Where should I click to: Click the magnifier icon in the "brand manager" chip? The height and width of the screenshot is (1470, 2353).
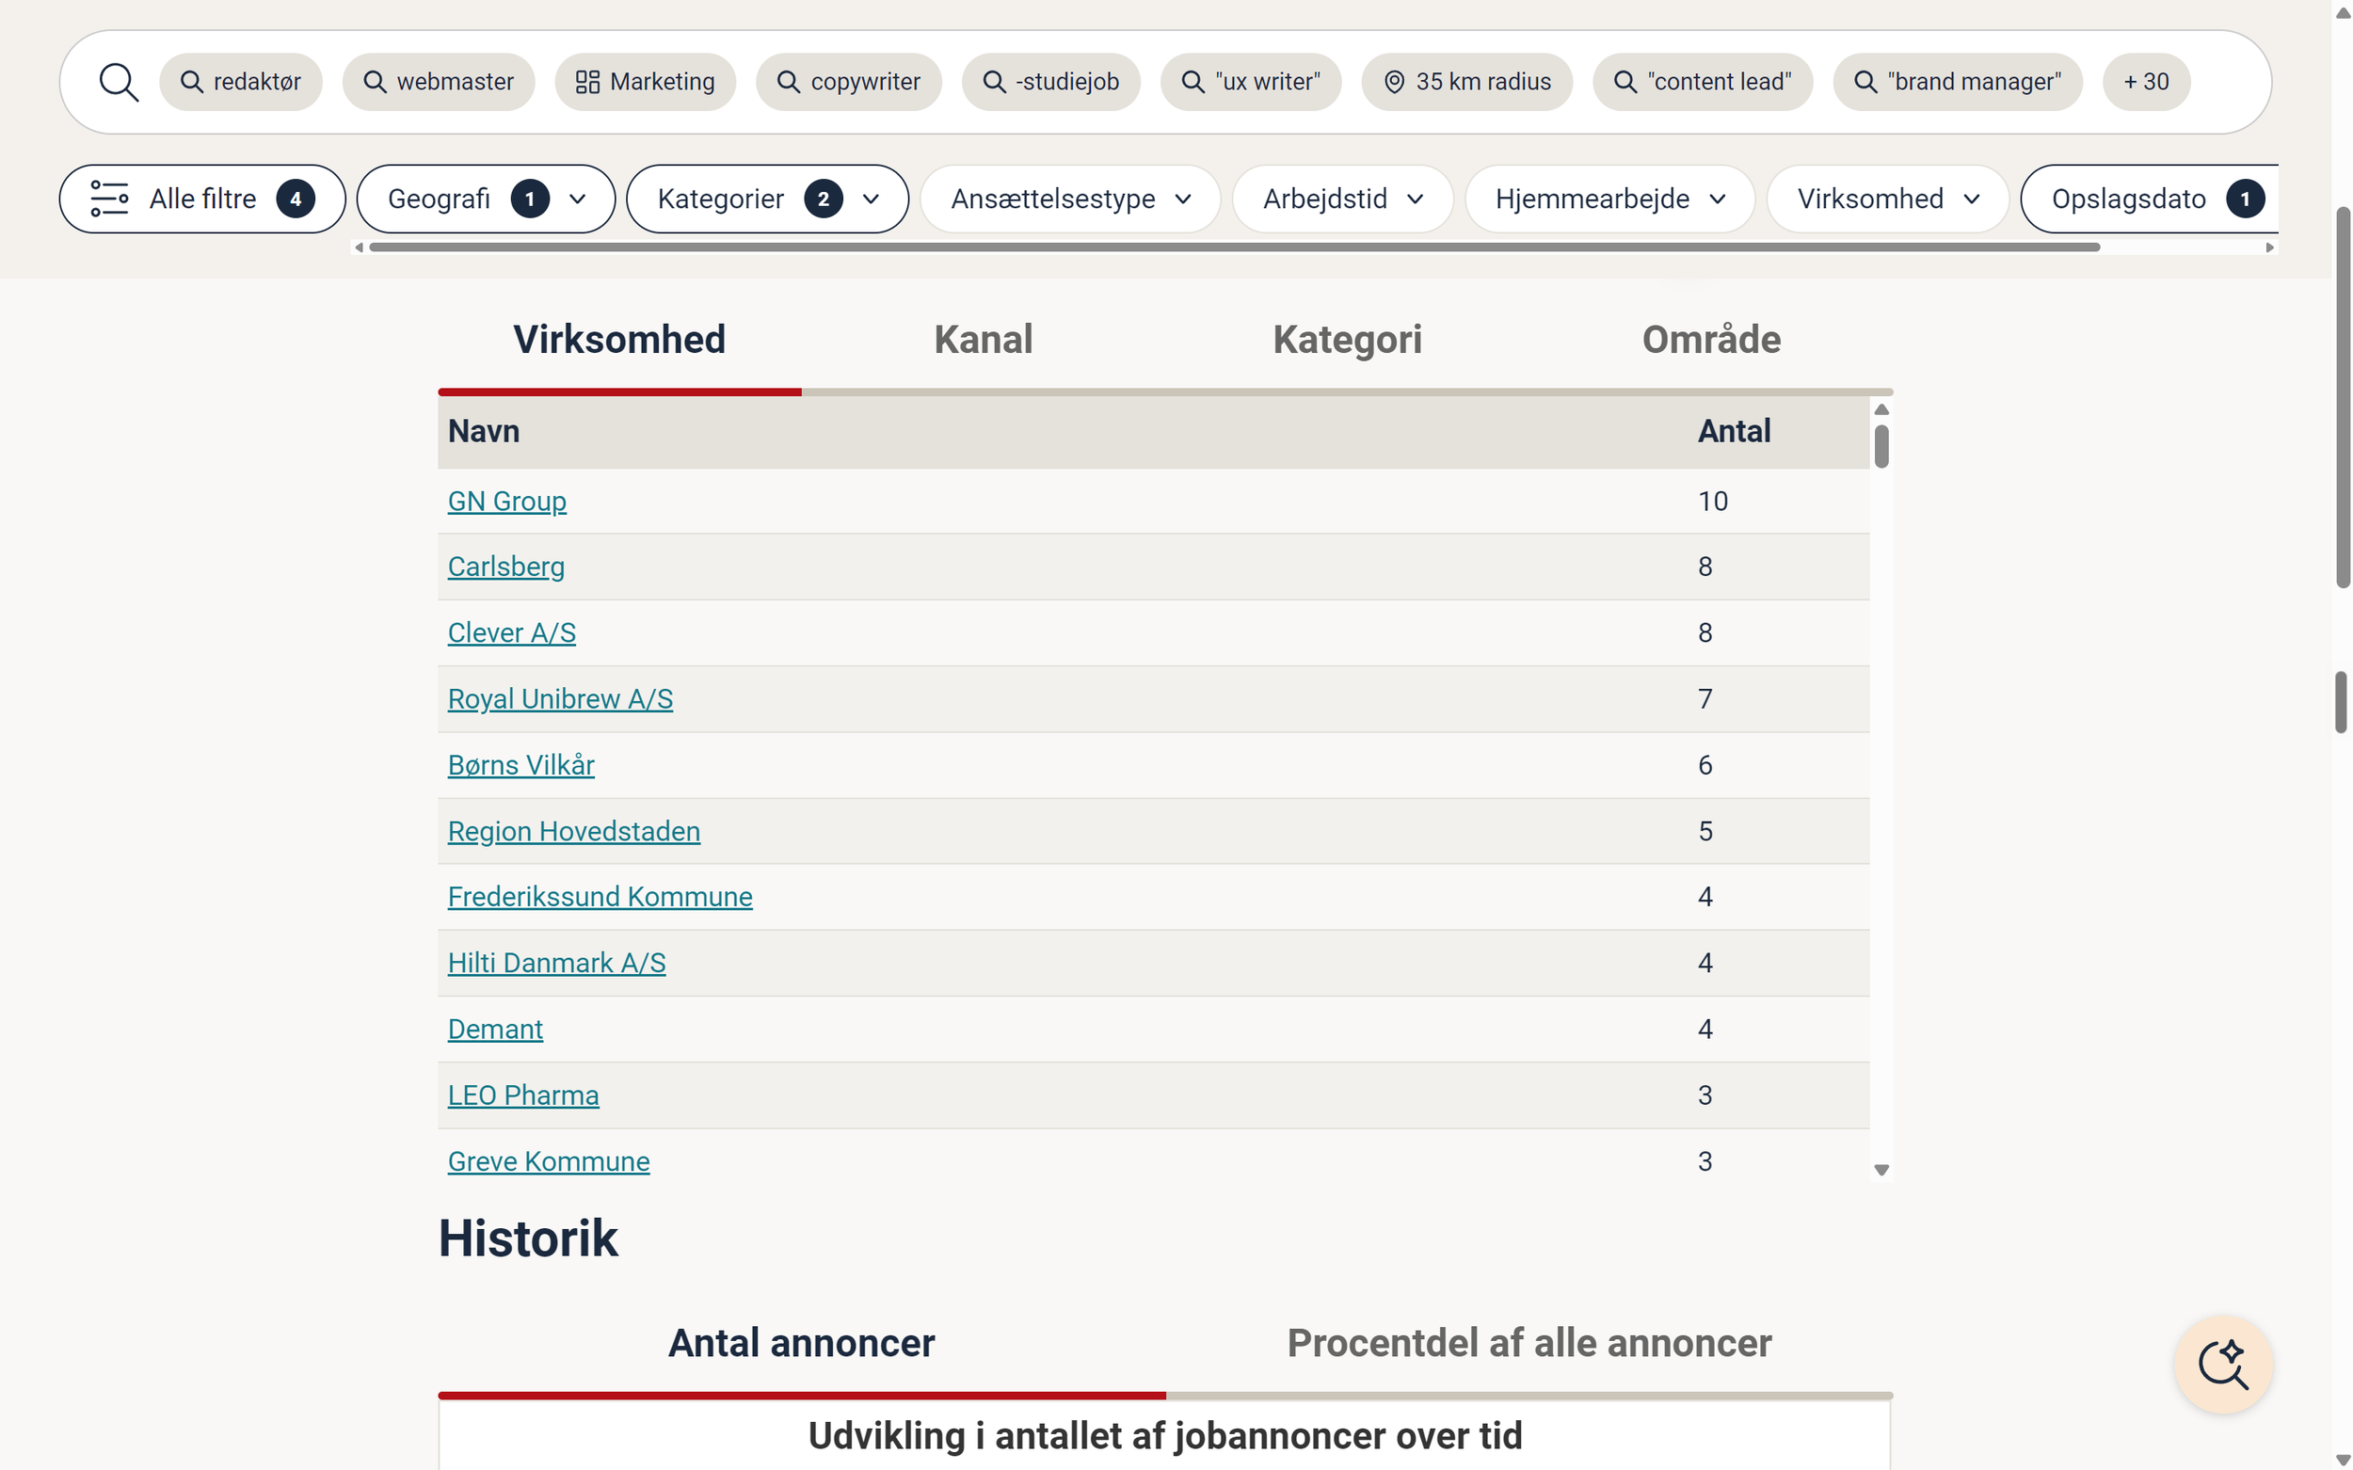pyautogui.click(x=1865, y=82)
